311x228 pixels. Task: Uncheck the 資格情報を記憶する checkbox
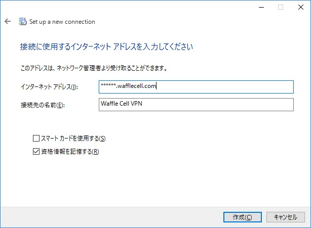(x=36, y=151)
